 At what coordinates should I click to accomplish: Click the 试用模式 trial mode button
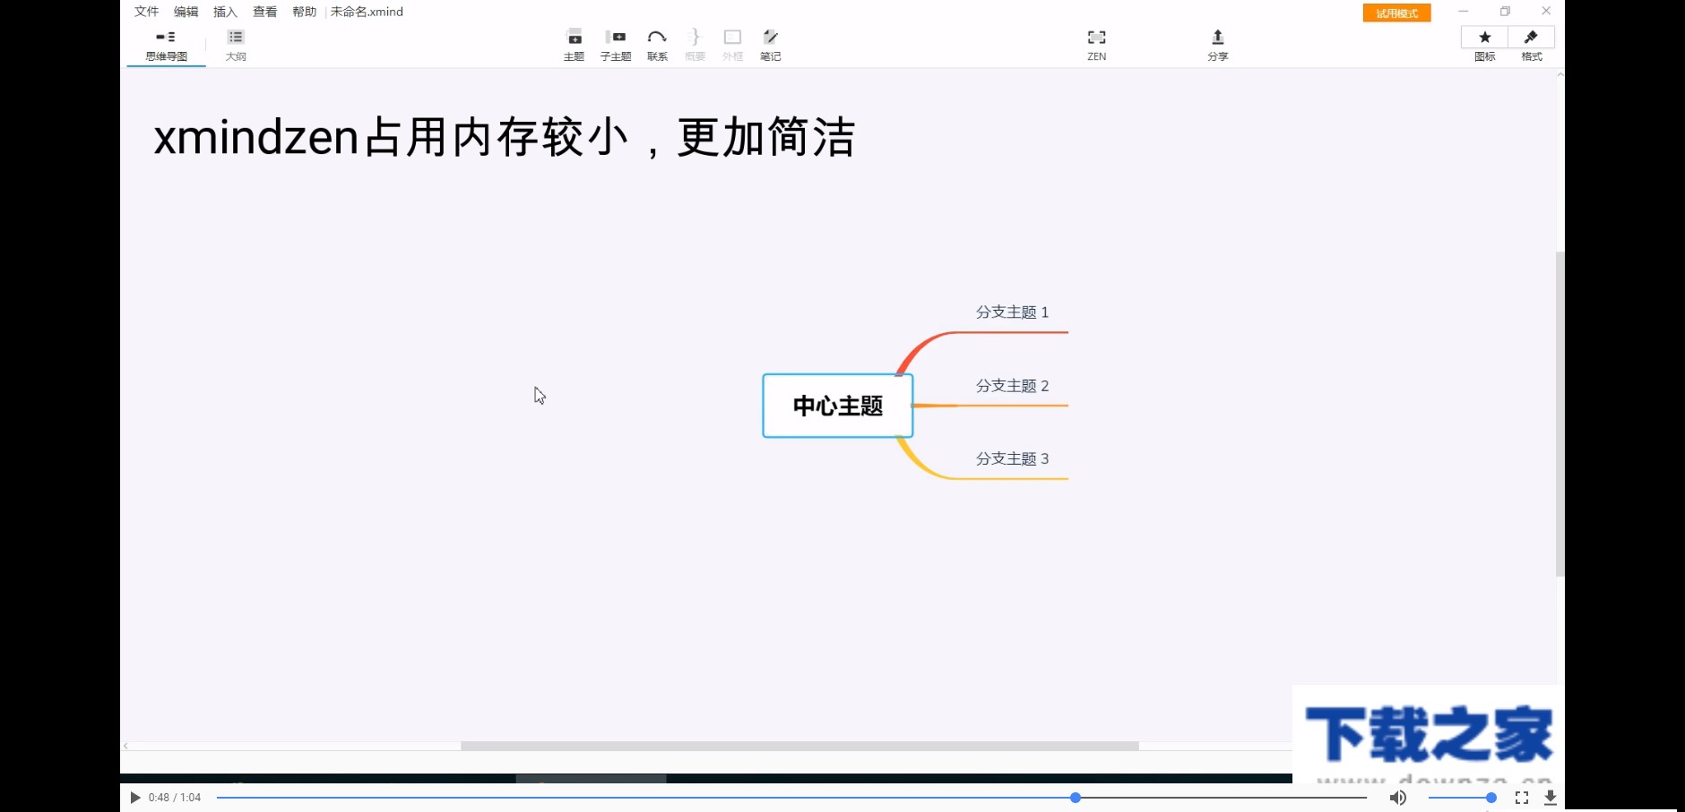1396,13
